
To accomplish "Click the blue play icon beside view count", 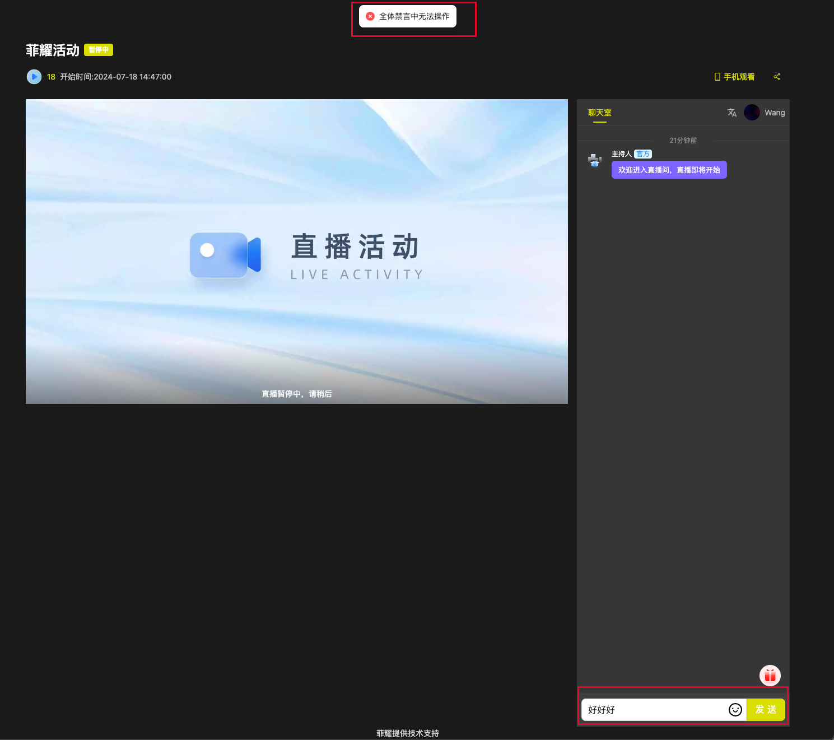I will [34, 77].
